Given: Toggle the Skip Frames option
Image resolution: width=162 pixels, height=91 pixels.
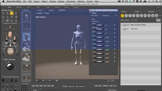Looking at the screenshot, I should point(118,90).
